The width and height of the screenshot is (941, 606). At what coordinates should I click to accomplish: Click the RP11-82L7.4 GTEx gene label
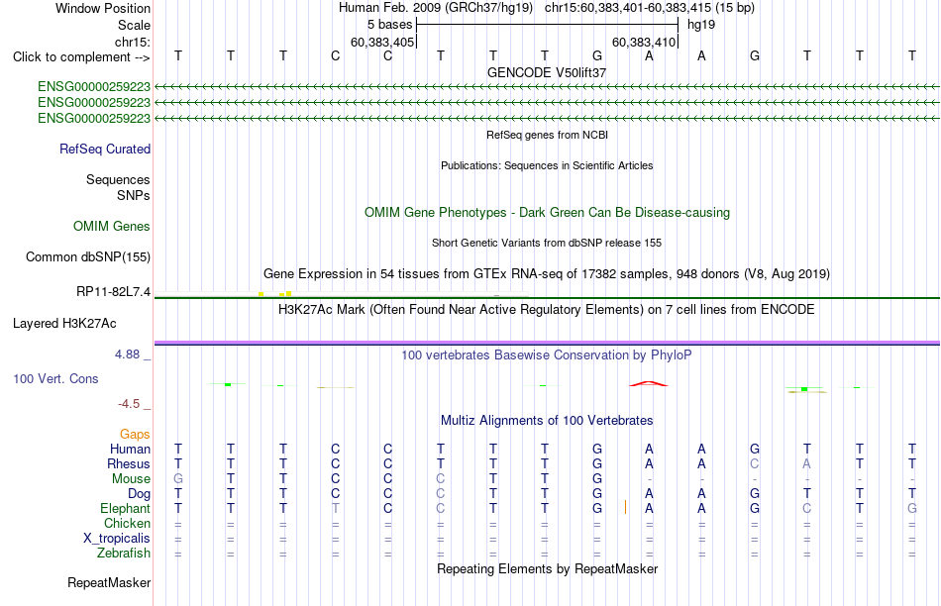[114, 291]
